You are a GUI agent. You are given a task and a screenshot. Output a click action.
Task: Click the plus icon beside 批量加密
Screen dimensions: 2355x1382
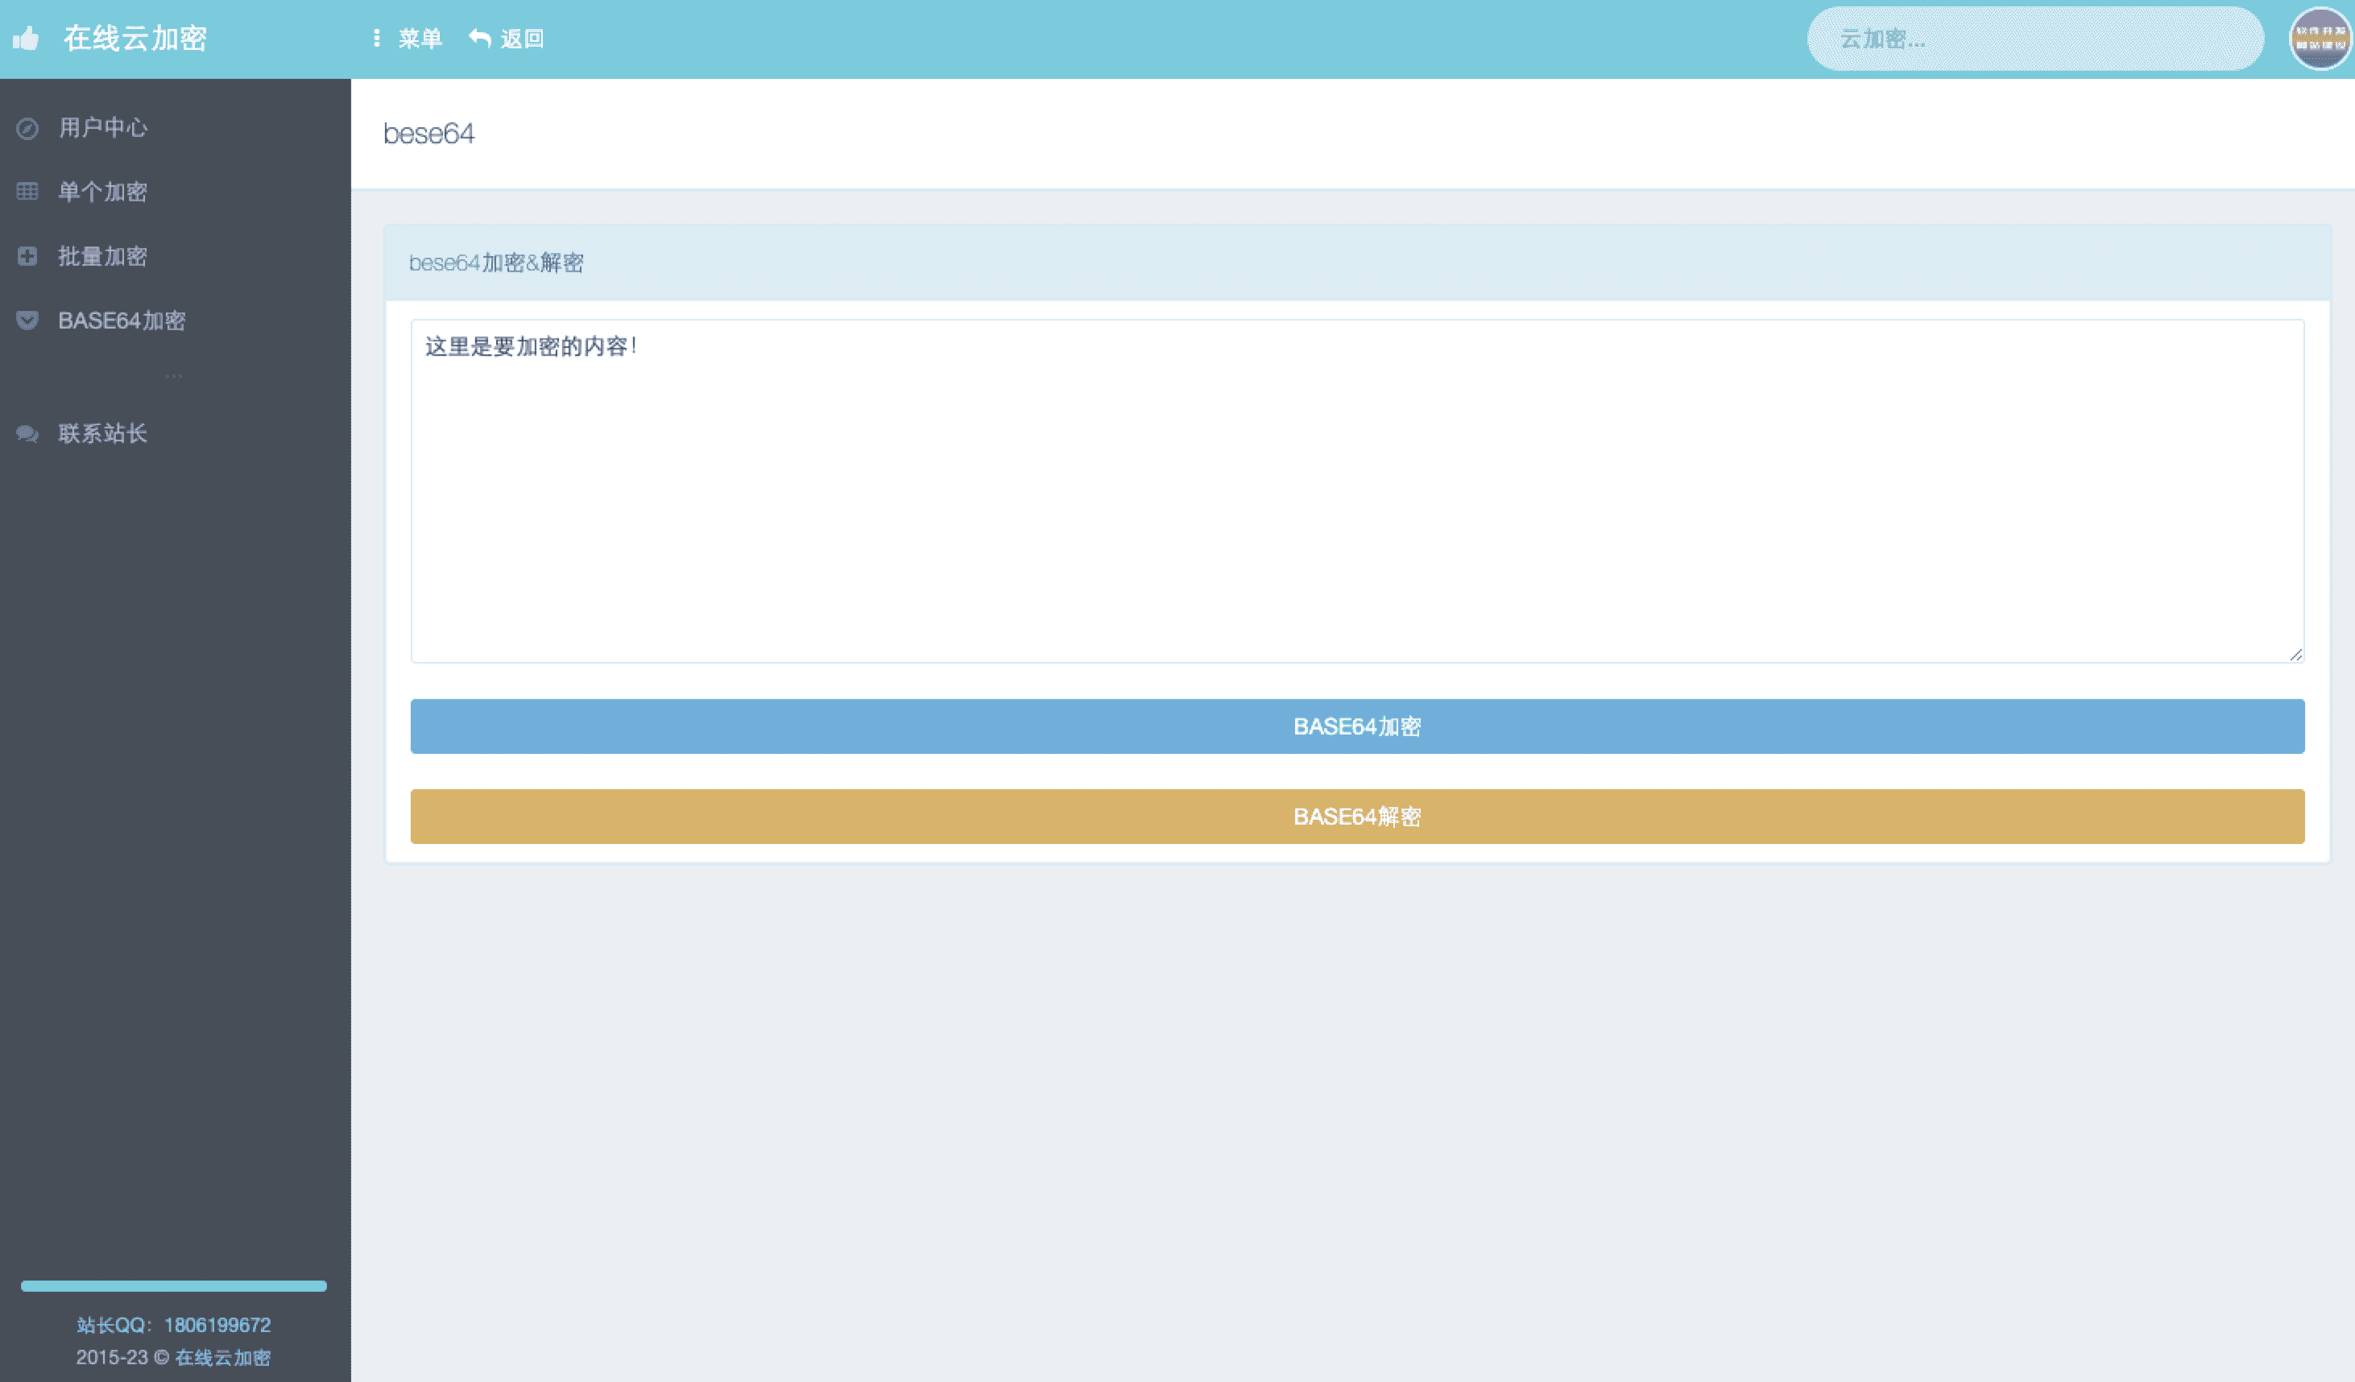click(27, 256)
